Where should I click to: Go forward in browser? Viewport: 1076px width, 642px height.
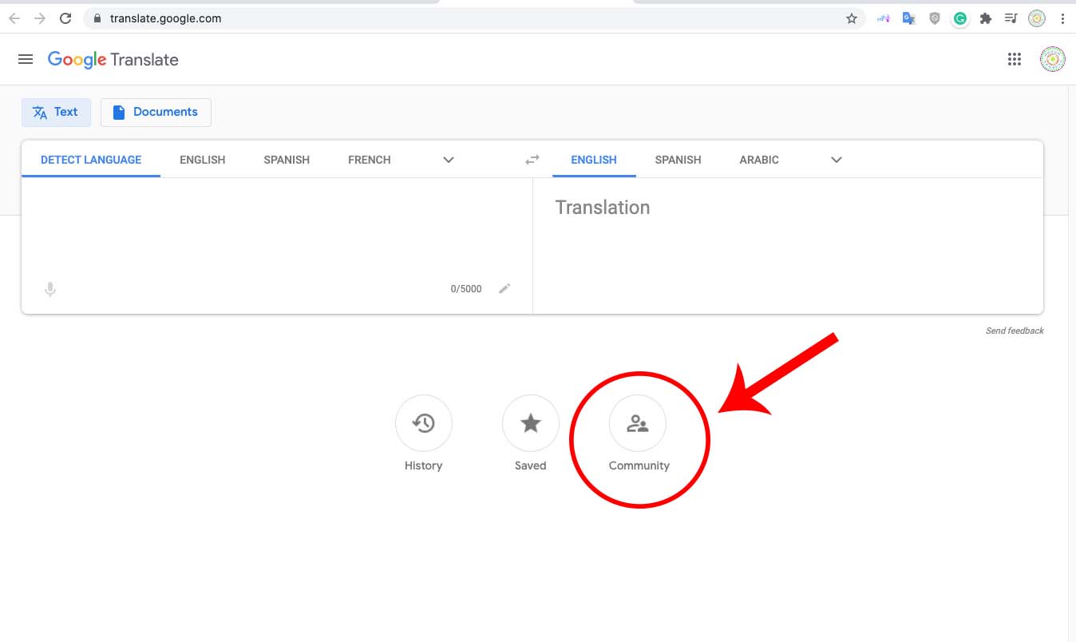click(x=40, y=18)
